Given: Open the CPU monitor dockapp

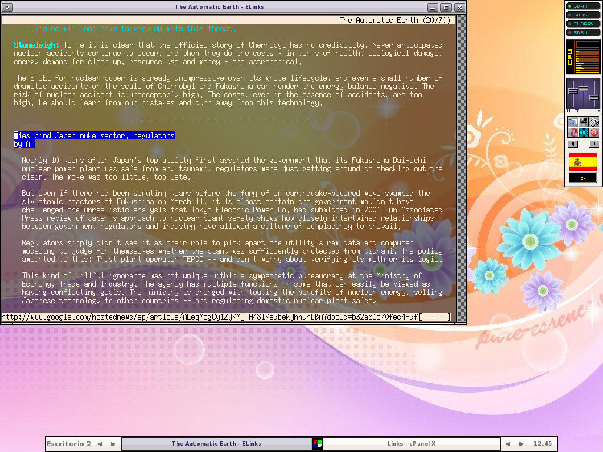Looking at the screenshot, I should [x=583, y=57].
